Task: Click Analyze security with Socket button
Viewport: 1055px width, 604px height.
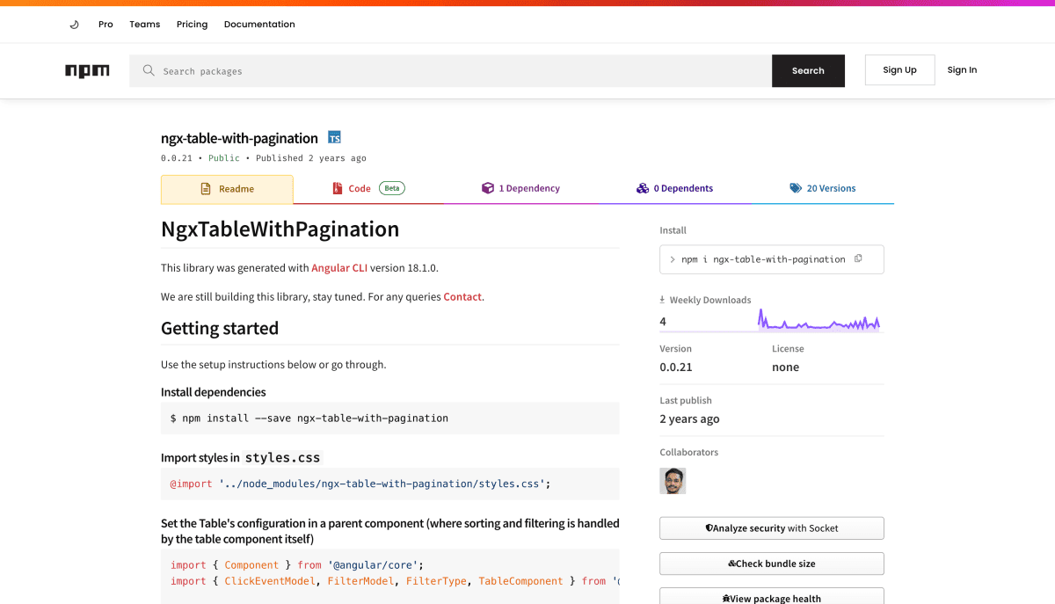Action: pyautogui.click(x=771, y=528)
